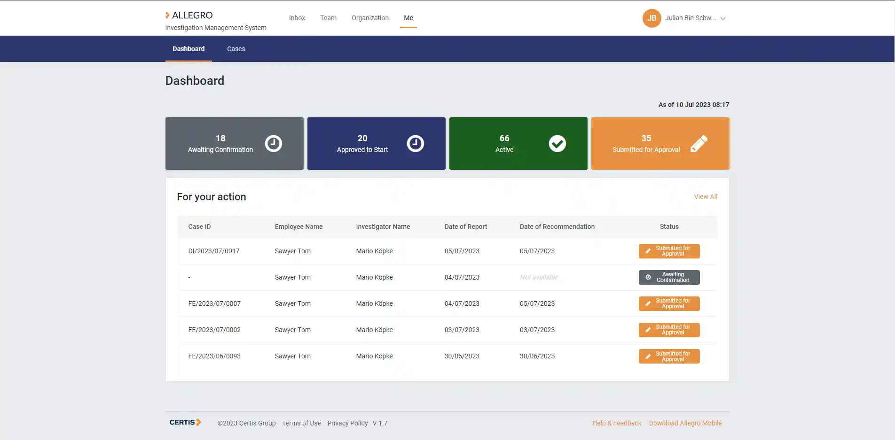This screenshot has height=440, width=895.
Task: Open the Team menu item
Action: pos(328,18)
